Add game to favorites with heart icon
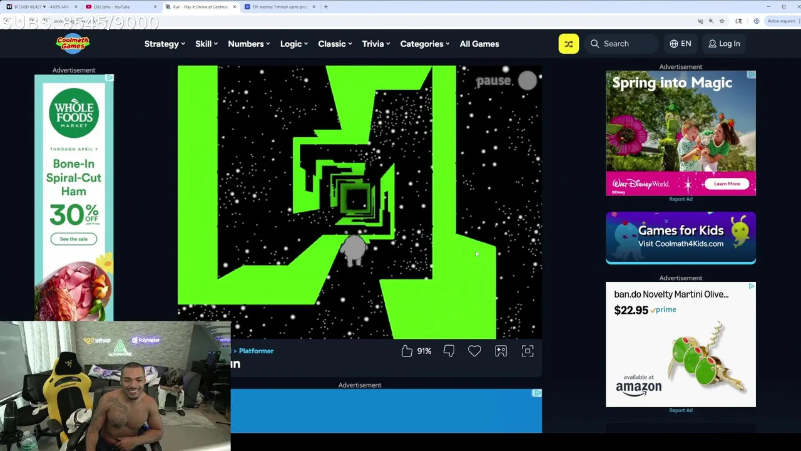This screenshot has height=451, width=801. 474,351
